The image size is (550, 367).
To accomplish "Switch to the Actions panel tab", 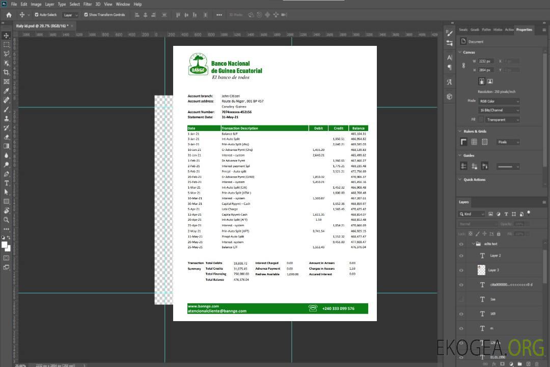I will [x=509, y=30].
